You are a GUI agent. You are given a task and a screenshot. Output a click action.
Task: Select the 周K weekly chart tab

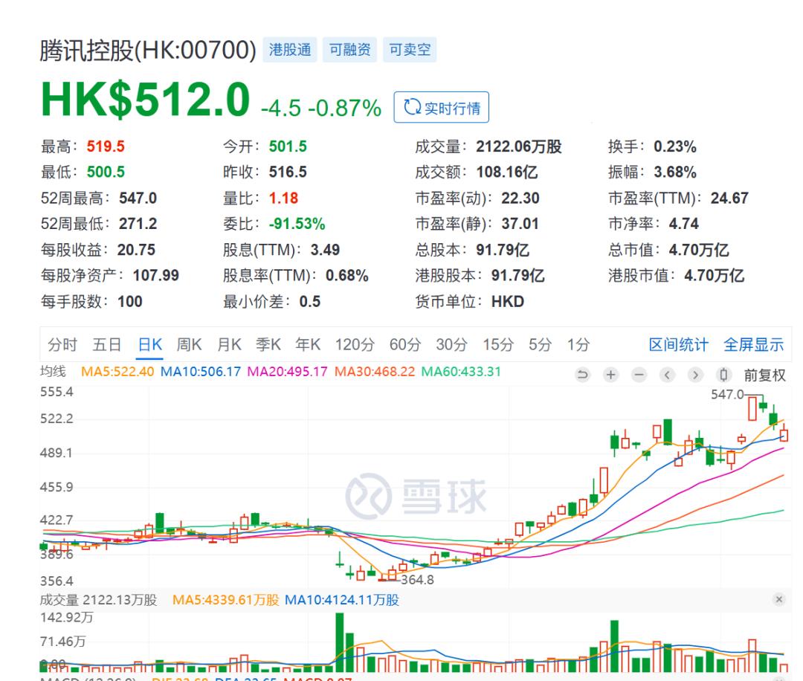coord(189,345)
